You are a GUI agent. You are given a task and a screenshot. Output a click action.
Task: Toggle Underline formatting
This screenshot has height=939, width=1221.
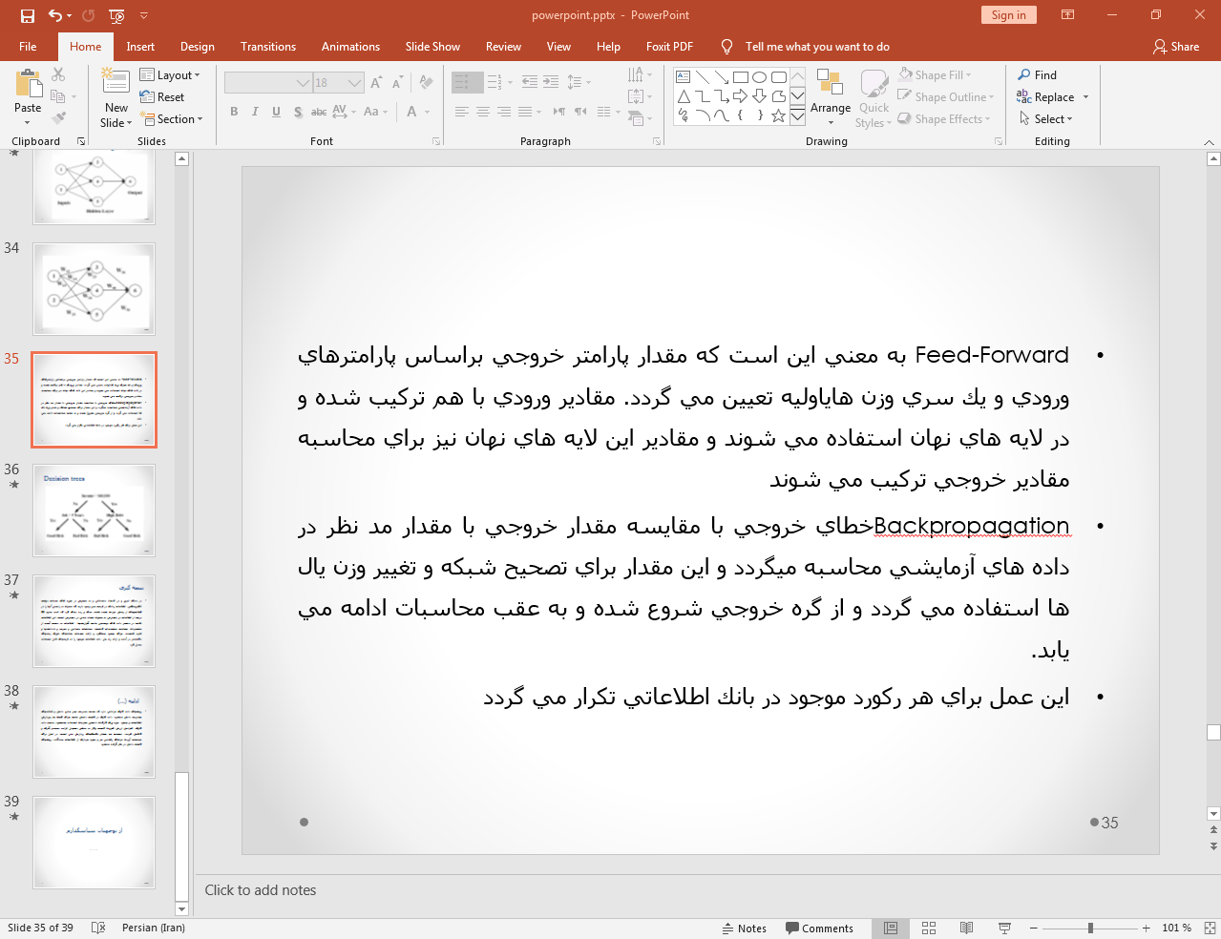[276, 112]
